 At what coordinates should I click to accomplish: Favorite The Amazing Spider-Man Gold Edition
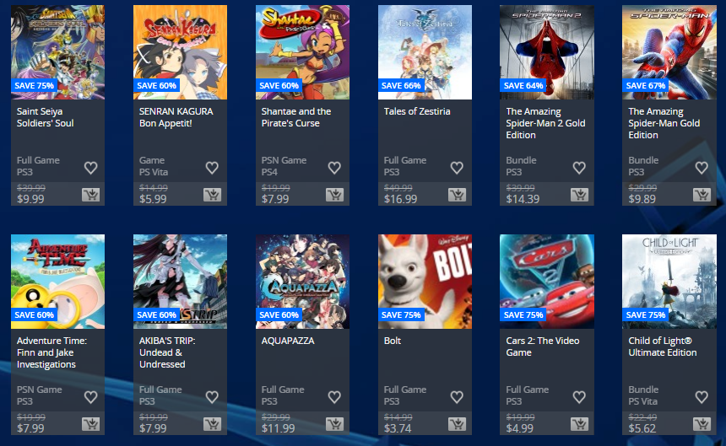tap(702, 167)
